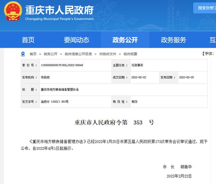Click the index number 11500000009275780L/2022-00049
The width and height of the screenshot is (216, 184).
[x=62, y=65]
